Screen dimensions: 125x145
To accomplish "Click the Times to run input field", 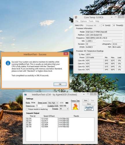I will (x=39, y=106).
